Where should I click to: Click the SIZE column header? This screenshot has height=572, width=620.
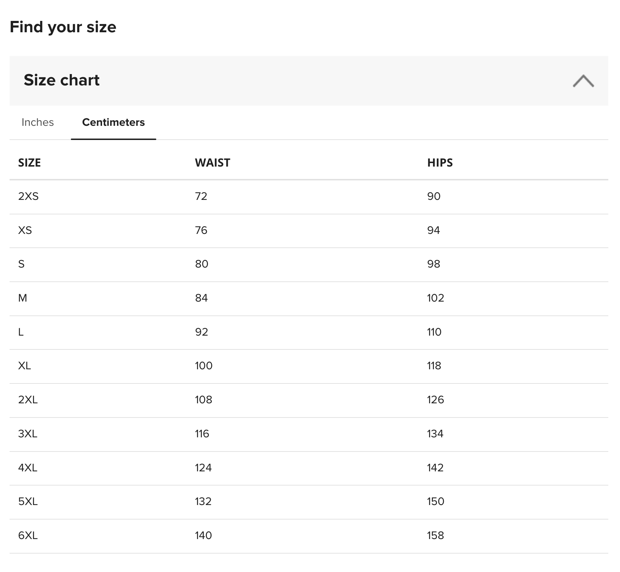click(x=29, y=163)
